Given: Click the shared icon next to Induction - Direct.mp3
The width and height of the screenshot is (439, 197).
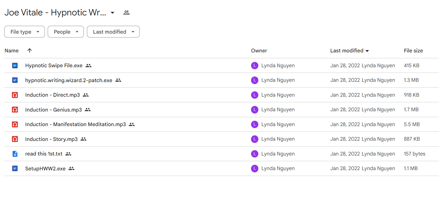Looking at the screenshot, I should [86, 95].
